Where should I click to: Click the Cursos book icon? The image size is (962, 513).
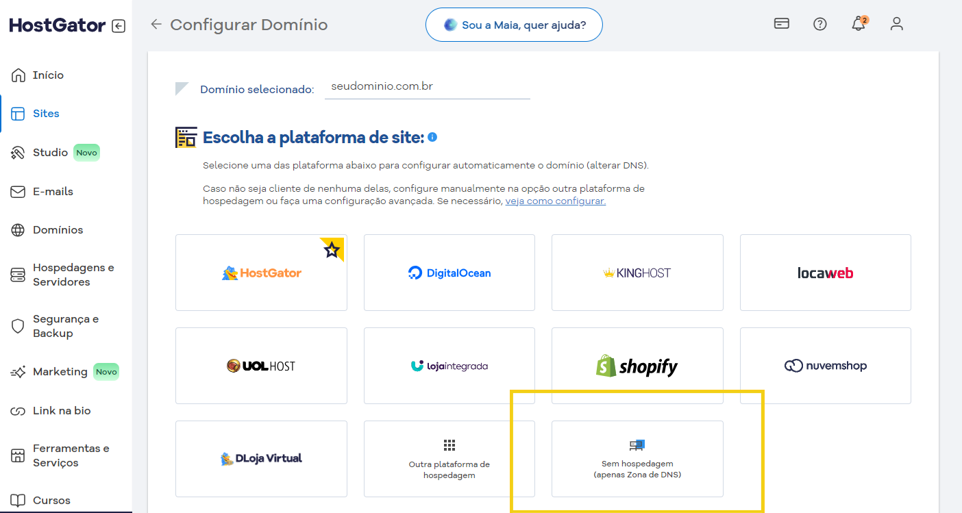tap(18, 501)
